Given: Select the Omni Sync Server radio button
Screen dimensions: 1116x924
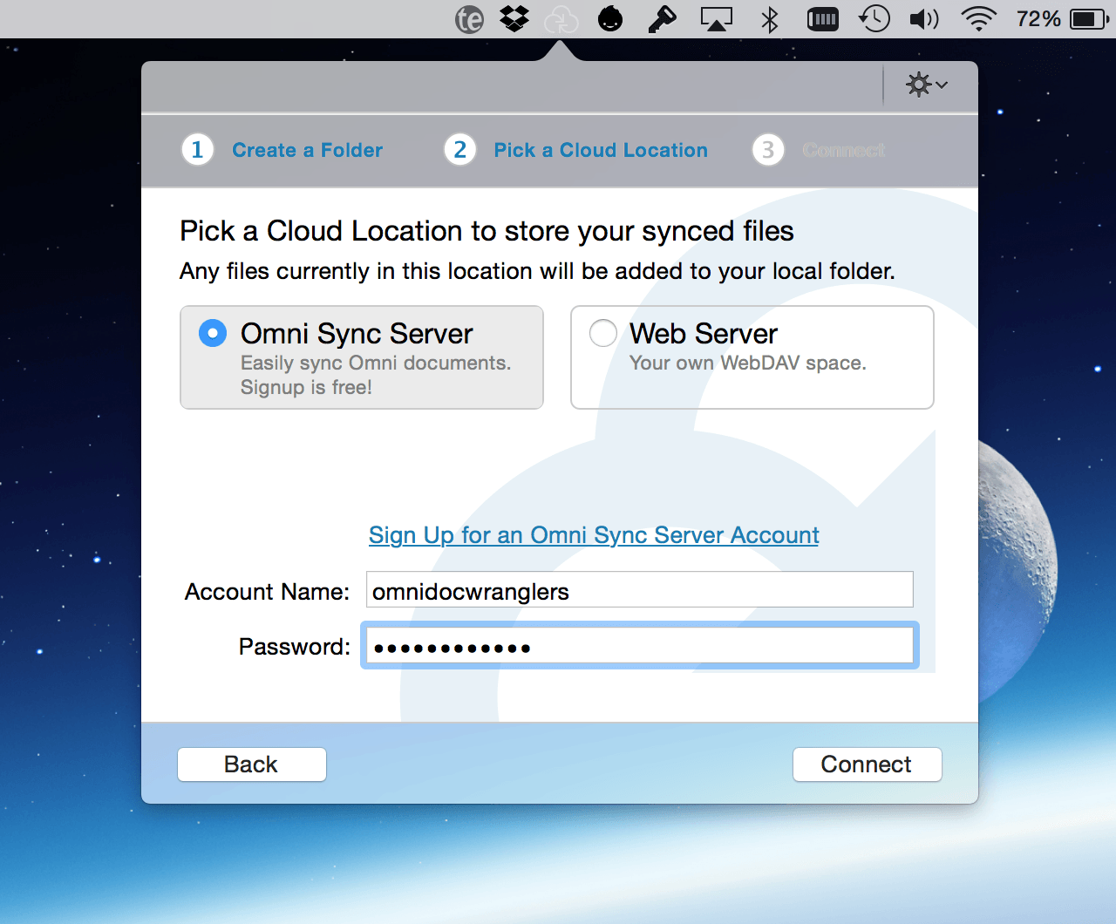Looking at the screenshot, I should pyautogui.click(x=213, y=333).
